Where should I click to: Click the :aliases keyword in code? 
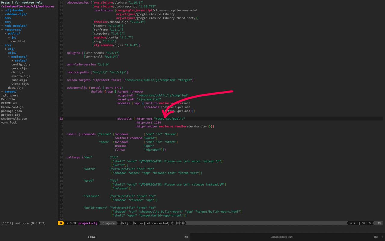73,158
